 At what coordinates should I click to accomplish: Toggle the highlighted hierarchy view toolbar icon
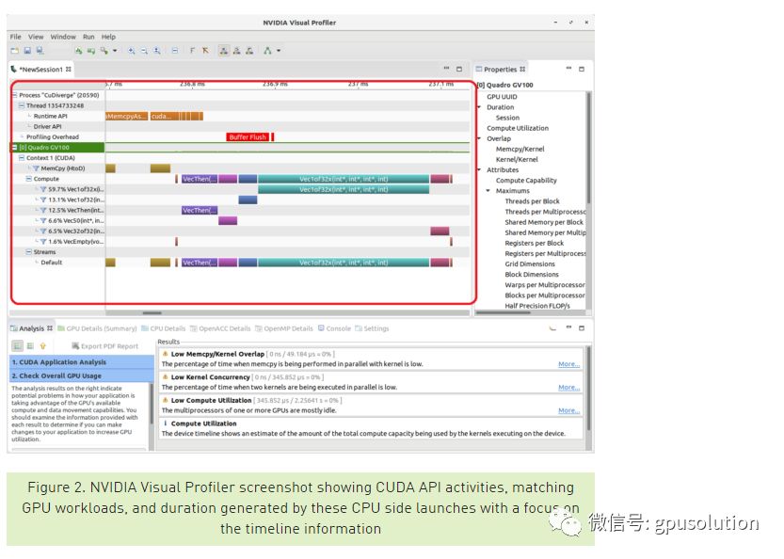(223, 51)
